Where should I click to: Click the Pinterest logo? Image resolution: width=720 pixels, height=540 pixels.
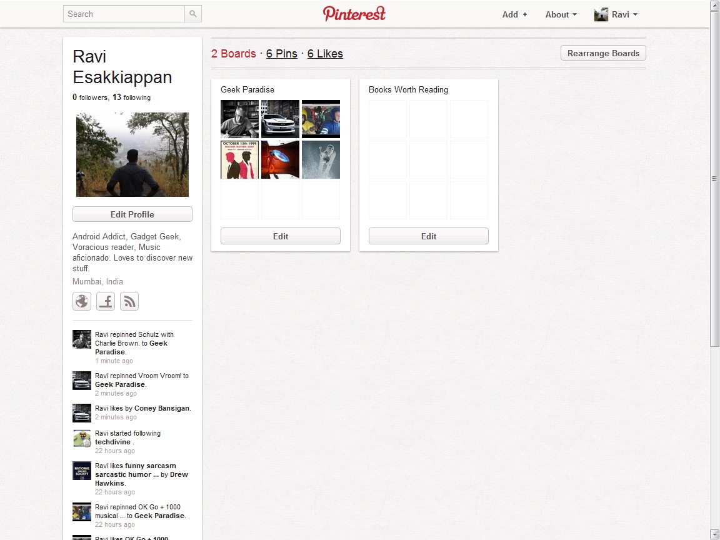[x=354, y=14]
